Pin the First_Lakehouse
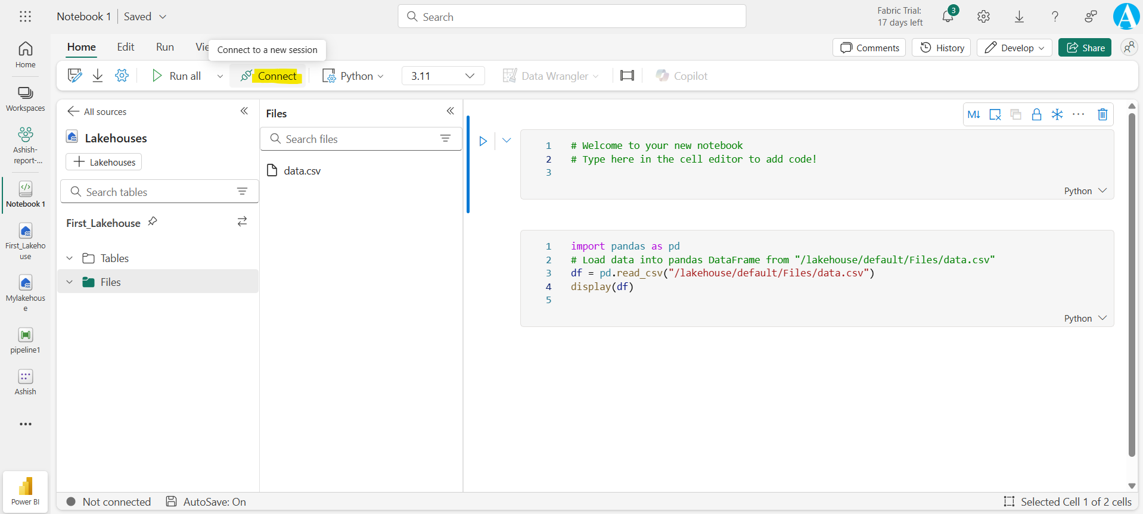1143x514 pixels. tap(153, 222)
